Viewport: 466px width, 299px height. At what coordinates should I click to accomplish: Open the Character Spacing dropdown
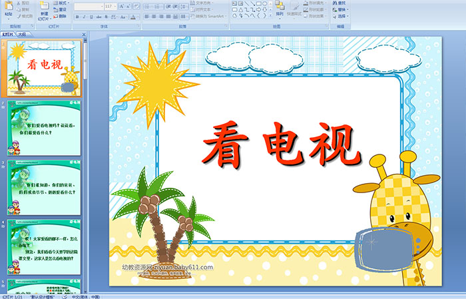point(114,17)
